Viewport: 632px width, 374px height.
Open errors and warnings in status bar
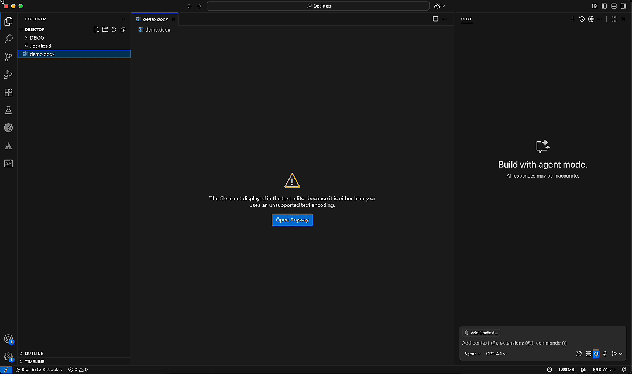(x=78, y=369)
